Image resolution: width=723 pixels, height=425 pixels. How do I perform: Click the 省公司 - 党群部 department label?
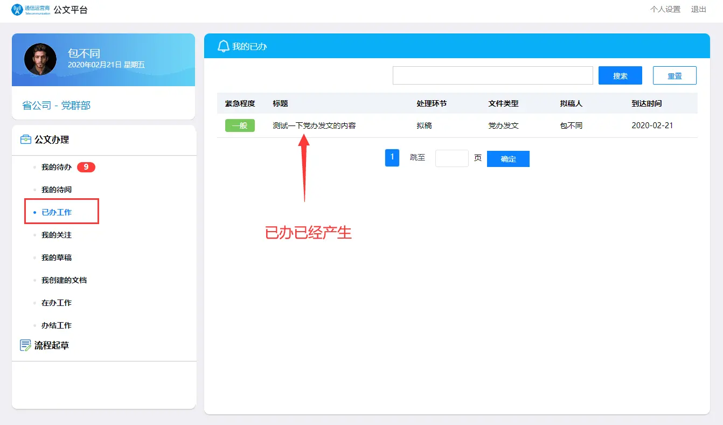(56, 106)
